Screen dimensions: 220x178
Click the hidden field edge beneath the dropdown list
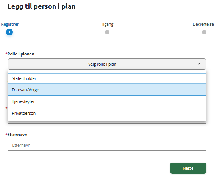coord(107,123)
